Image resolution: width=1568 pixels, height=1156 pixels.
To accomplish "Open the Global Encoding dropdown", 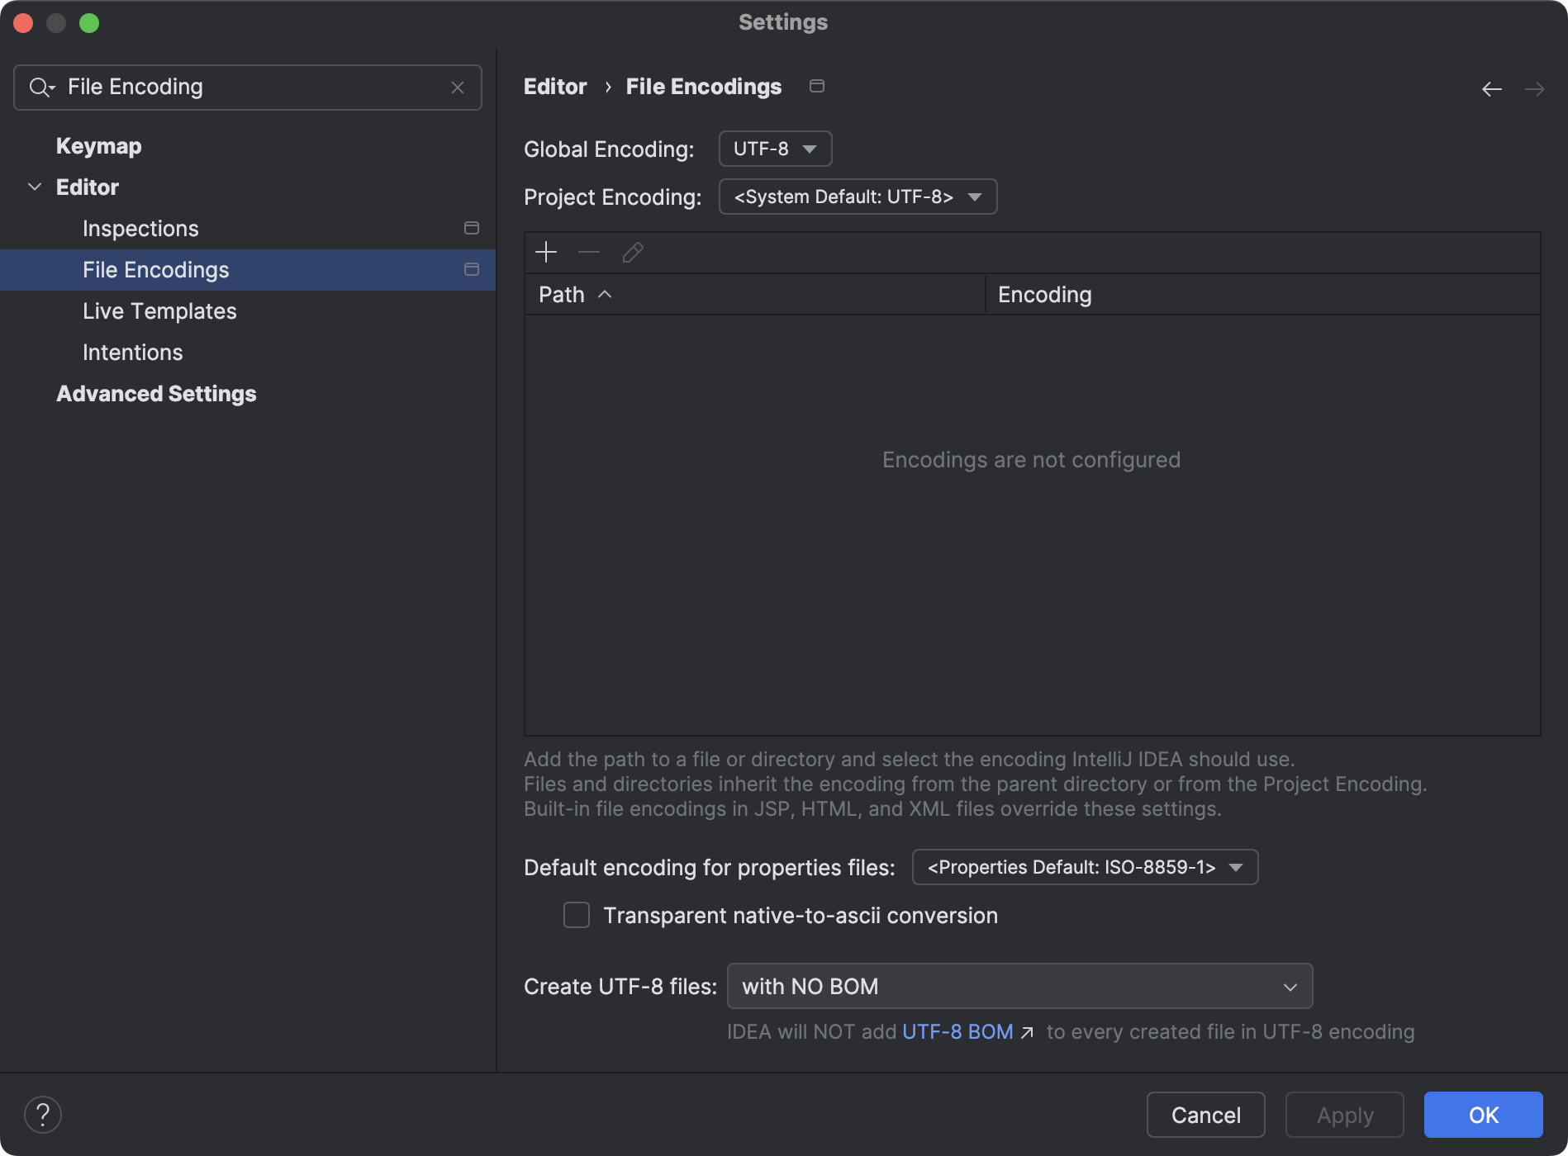I will [774, 149].
